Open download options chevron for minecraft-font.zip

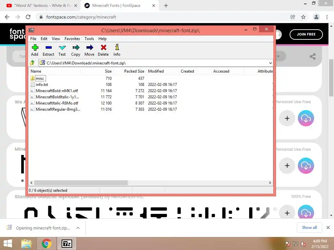pos(78,228)
